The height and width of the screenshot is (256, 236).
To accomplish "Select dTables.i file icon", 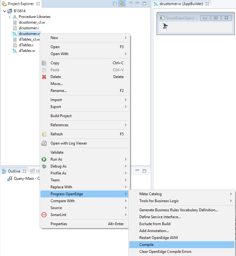I will pyautogui.click(x=15, y=45).
